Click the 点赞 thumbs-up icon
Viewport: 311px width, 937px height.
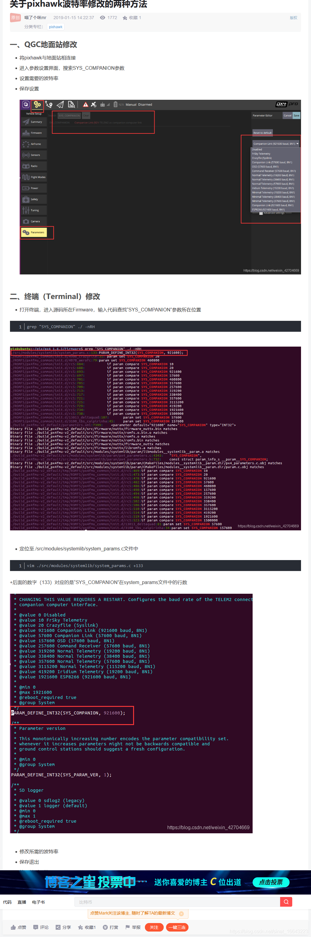(13, 927)
